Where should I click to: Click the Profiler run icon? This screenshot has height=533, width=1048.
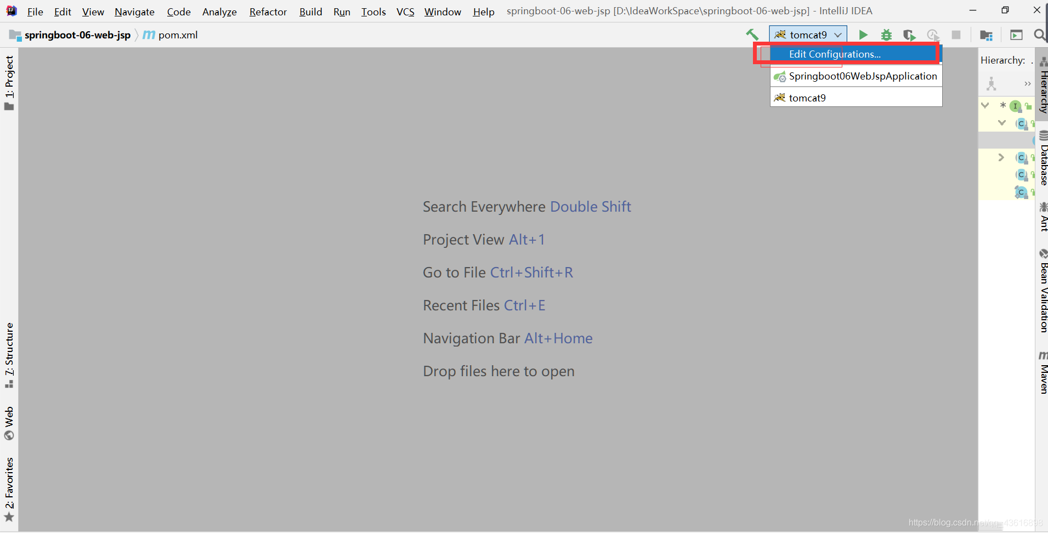click(x=933, y=35)
